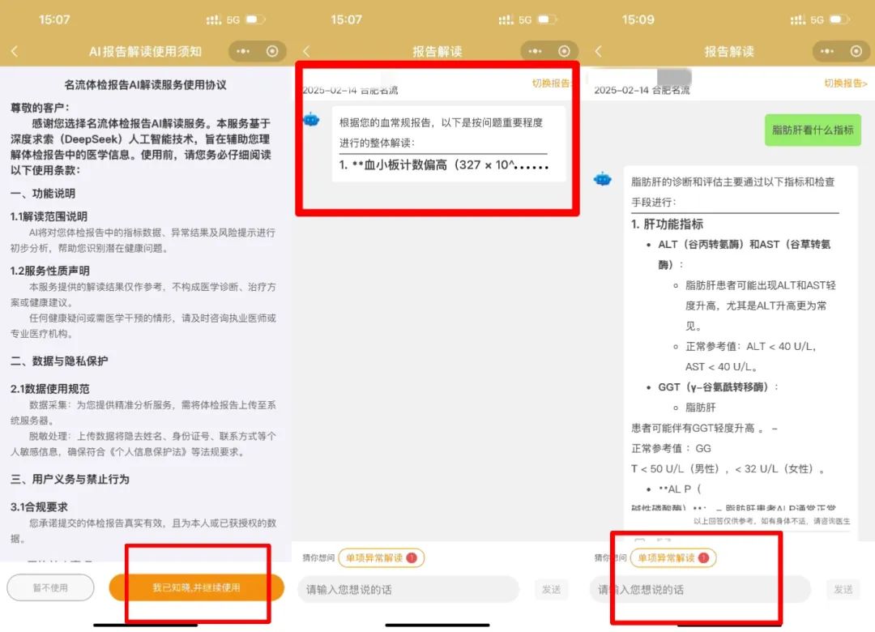Tap heading 一、功能说明
This screenshot has height=632, width=875.
[42, 194]
